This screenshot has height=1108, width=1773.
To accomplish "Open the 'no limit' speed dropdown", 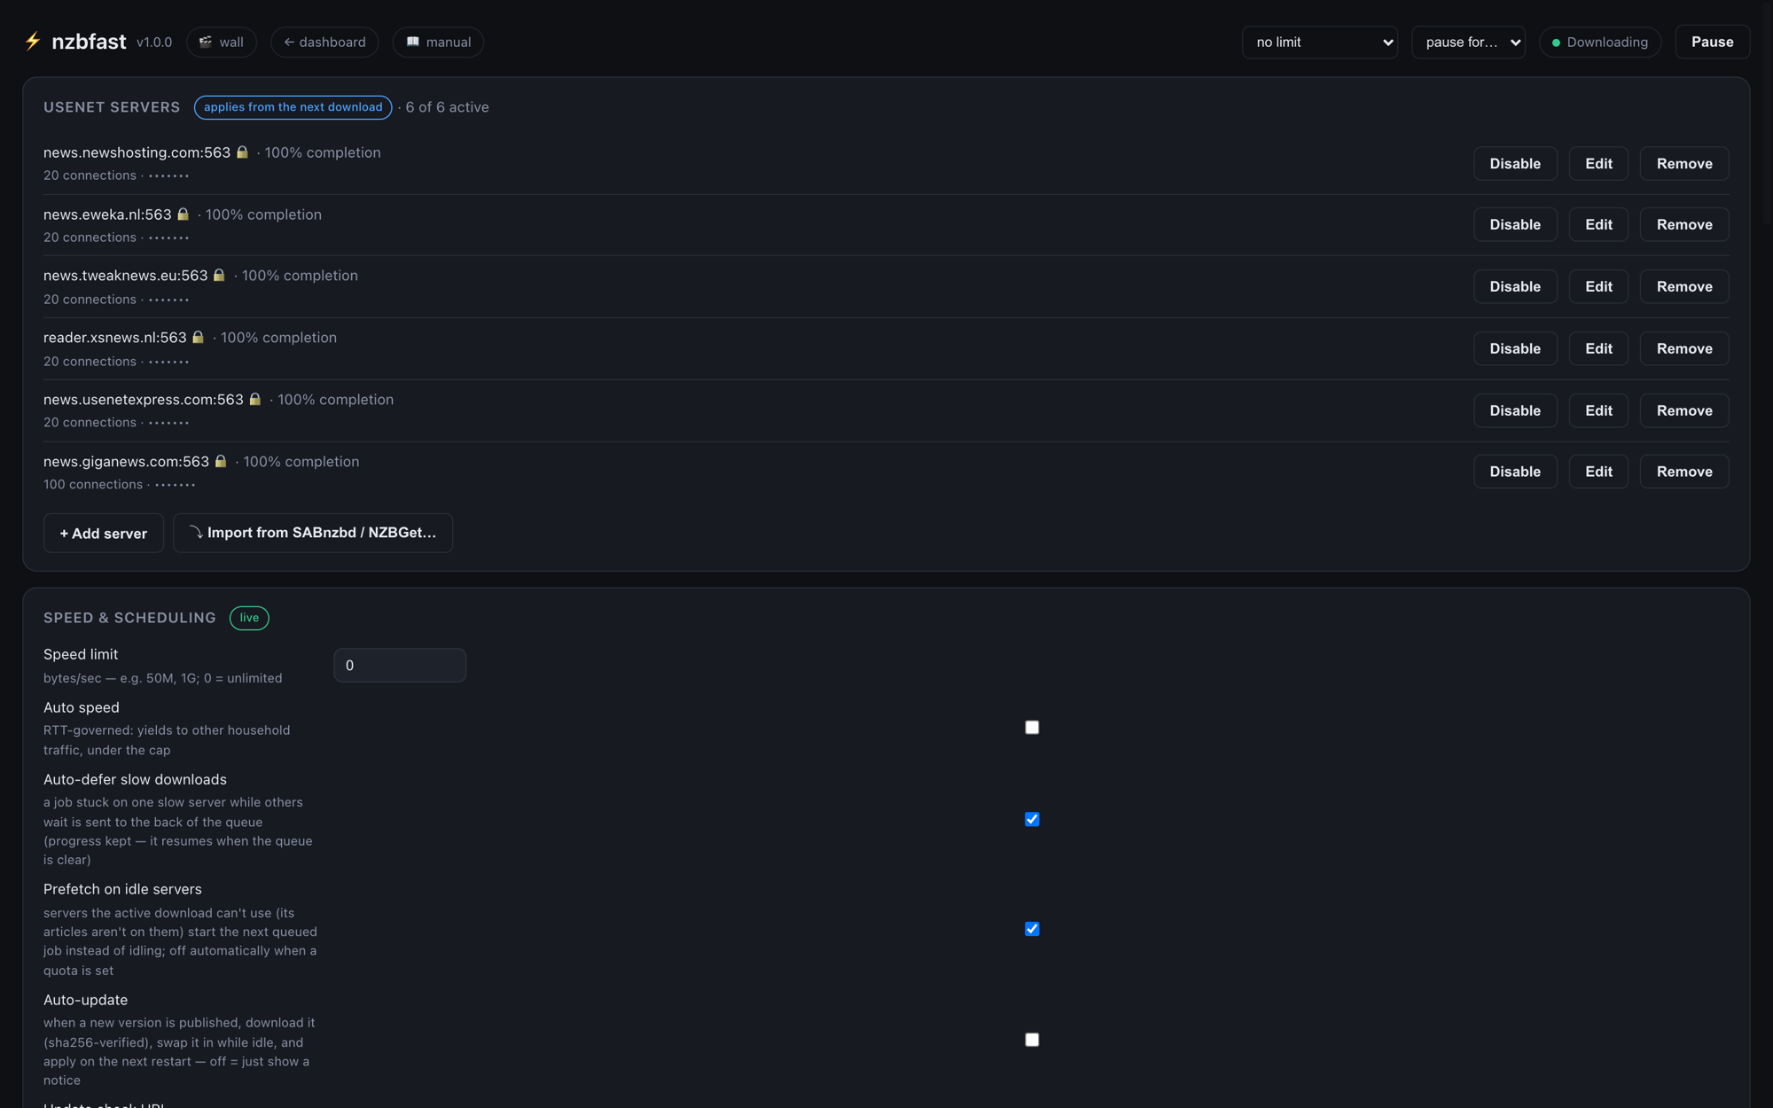I will [1320, 42].
